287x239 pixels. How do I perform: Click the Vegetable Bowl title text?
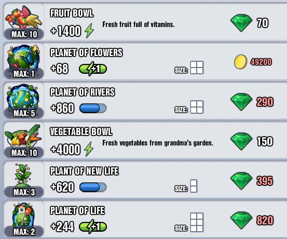[x=81, y=131]
